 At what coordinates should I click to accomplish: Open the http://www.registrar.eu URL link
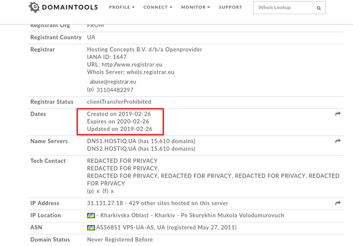132,64
